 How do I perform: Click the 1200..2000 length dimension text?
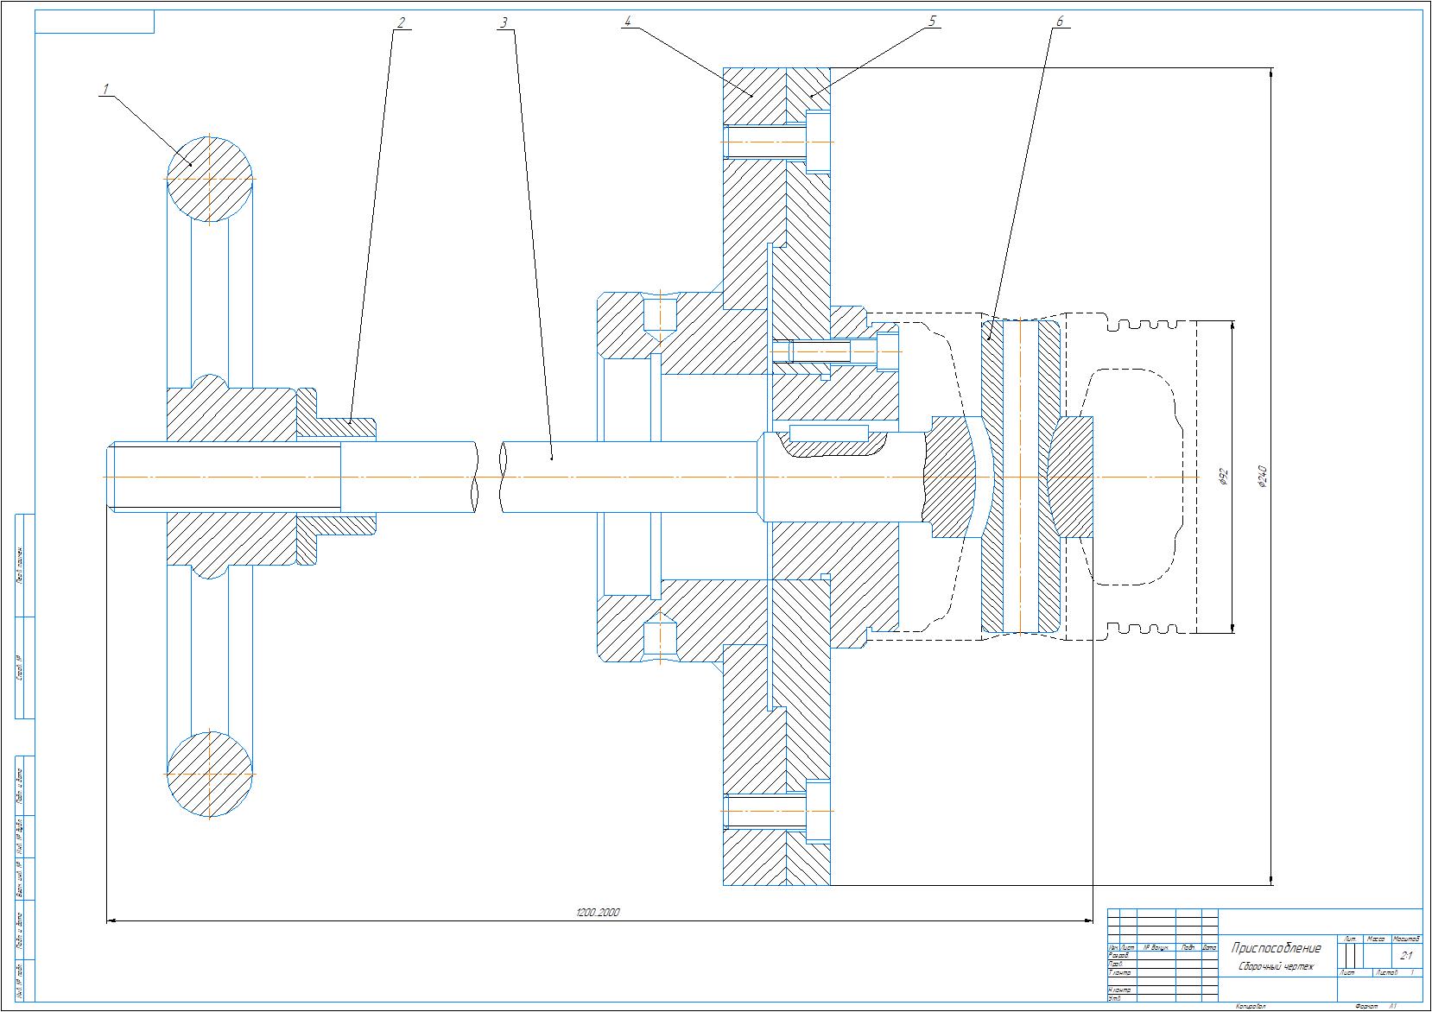coord(598,913)
